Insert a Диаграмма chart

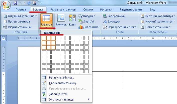click(x=88, y=27)
